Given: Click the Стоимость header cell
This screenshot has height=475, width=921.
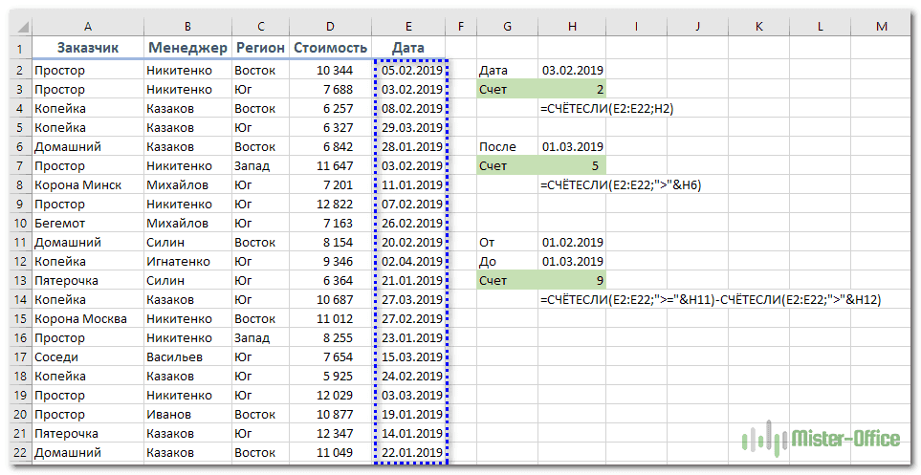Looking at the screenshot, I should (x=330, y=48).
